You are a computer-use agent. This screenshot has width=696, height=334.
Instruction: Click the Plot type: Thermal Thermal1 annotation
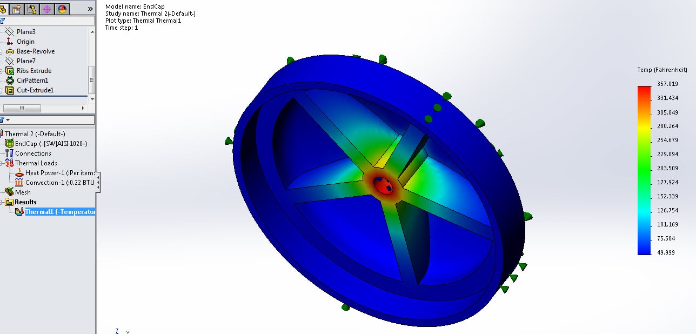(x=143, y=21)
